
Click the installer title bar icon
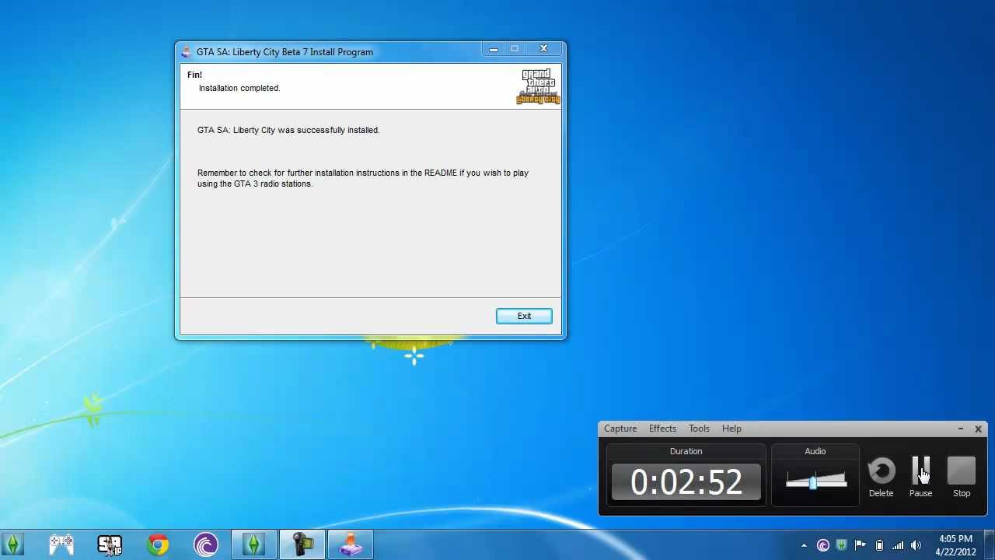point(187,52)
